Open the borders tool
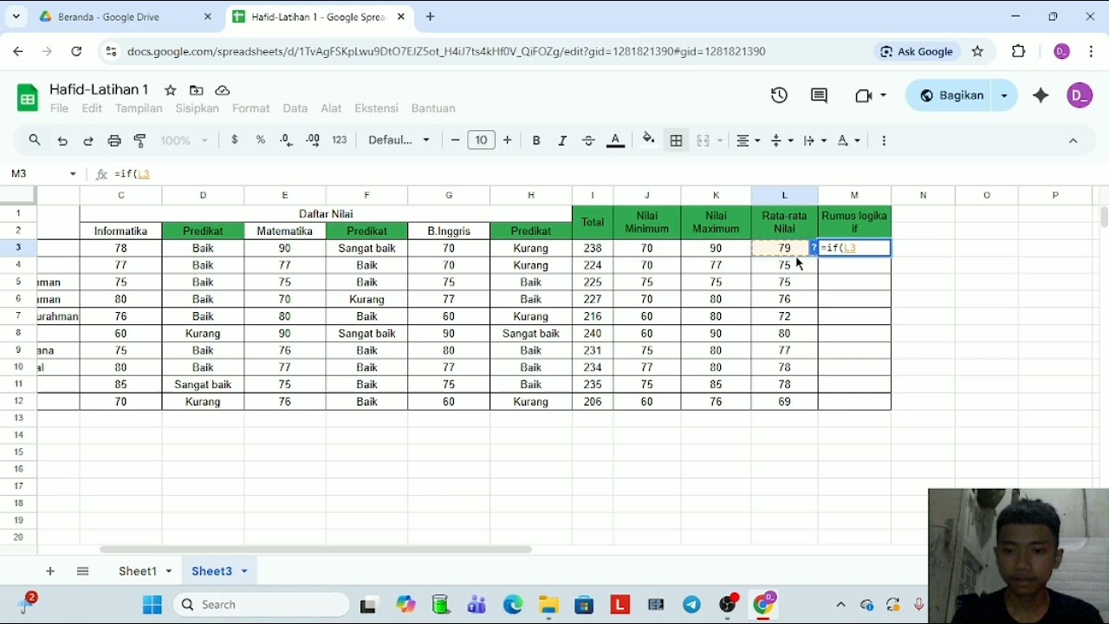 (677, 140)
